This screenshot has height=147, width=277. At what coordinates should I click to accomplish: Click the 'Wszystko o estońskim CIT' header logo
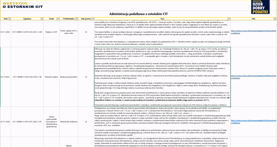click(23, 5)
